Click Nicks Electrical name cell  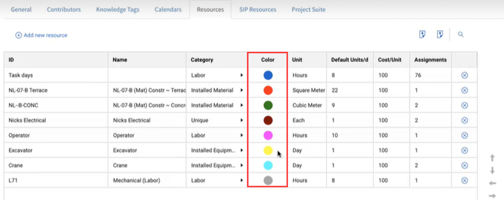[x=147, y=120]
